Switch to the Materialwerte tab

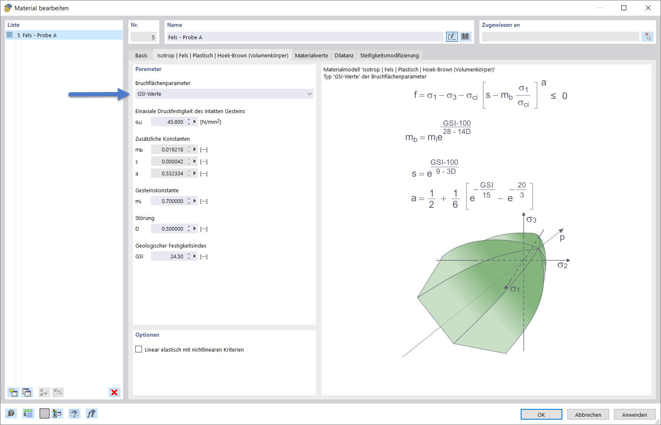312,55
